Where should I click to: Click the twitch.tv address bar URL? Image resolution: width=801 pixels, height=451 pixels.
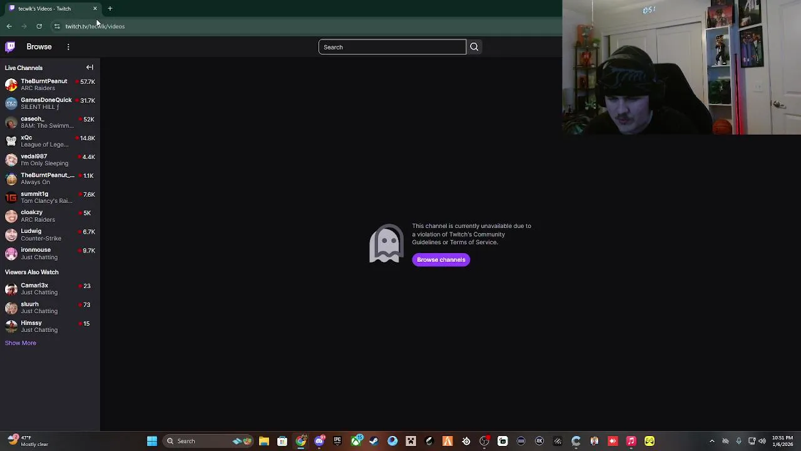coord(95,26)
